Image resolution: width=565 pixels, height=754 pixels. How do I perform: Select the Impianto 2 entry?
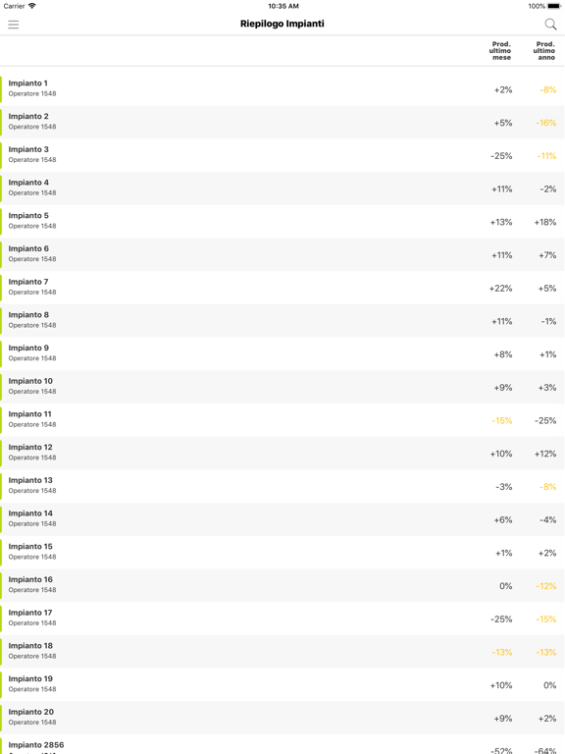click(282, 122)
